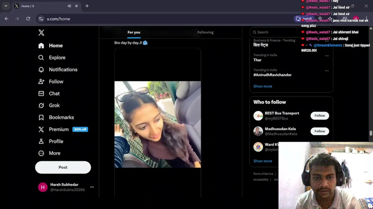Close the Home / X browser tab
The image size is (373, 209).
point(76,6)
